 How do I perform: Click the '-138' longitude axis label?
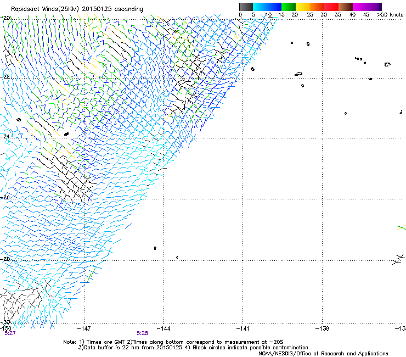[323, 328]
